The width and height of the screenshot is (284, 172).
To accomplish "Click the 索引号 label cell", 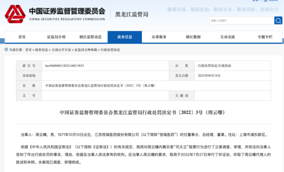I will (29, 66).
